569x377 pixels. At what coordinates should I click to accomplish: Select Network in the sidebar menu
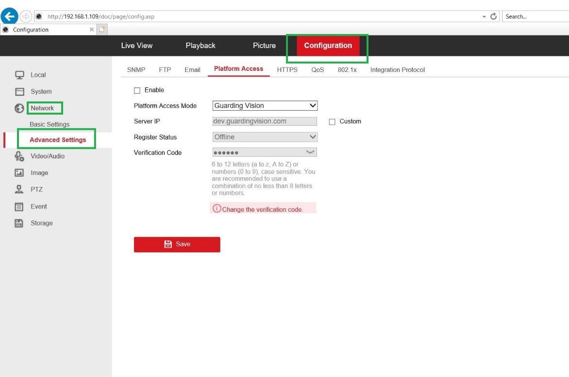click(x=42, y=108)
